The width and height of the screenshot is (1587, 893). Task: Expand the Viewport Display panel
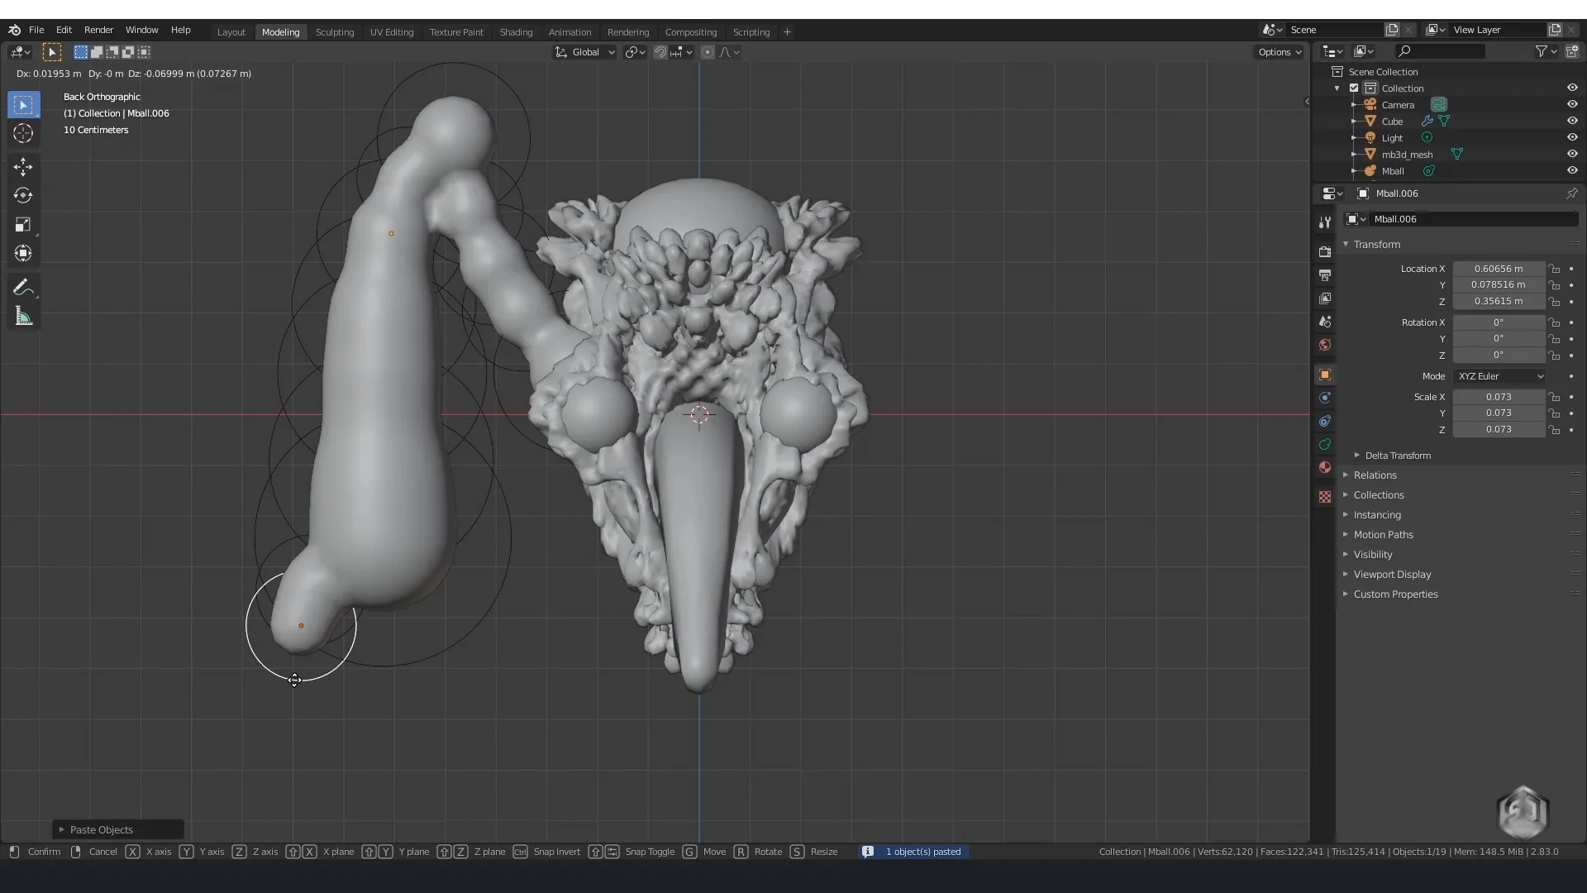[1346, 575]
